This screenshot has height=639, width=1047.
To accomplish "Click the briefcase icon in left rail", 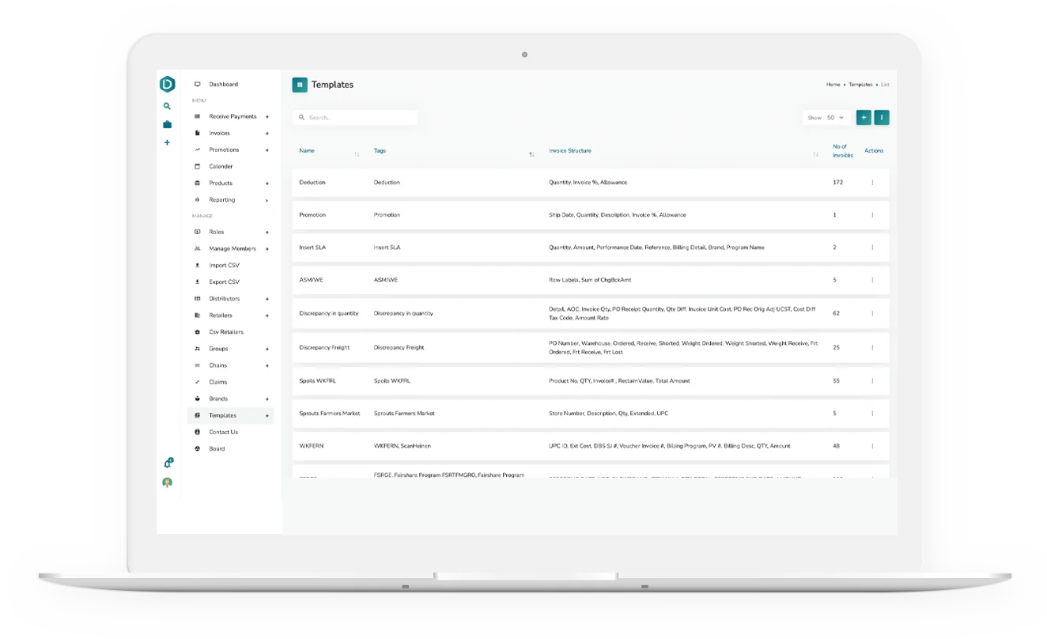I will 167,124.
